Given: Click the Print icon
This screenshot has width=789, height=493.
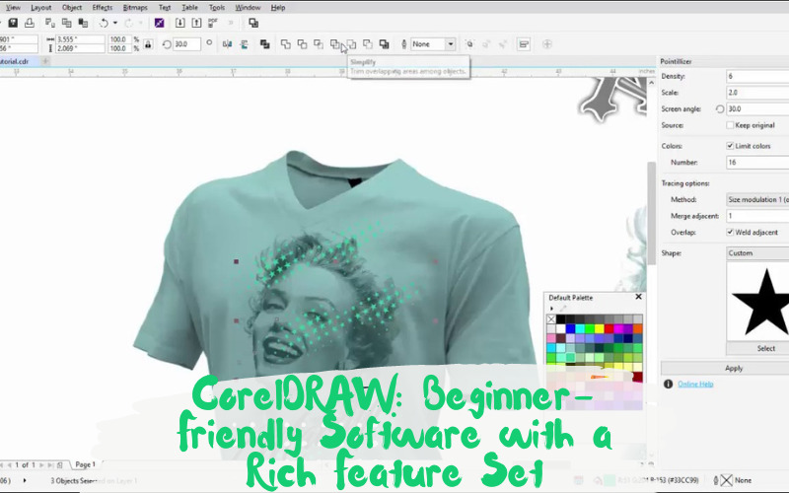Looking at the screenshot, I should click(x=30, y=23).
